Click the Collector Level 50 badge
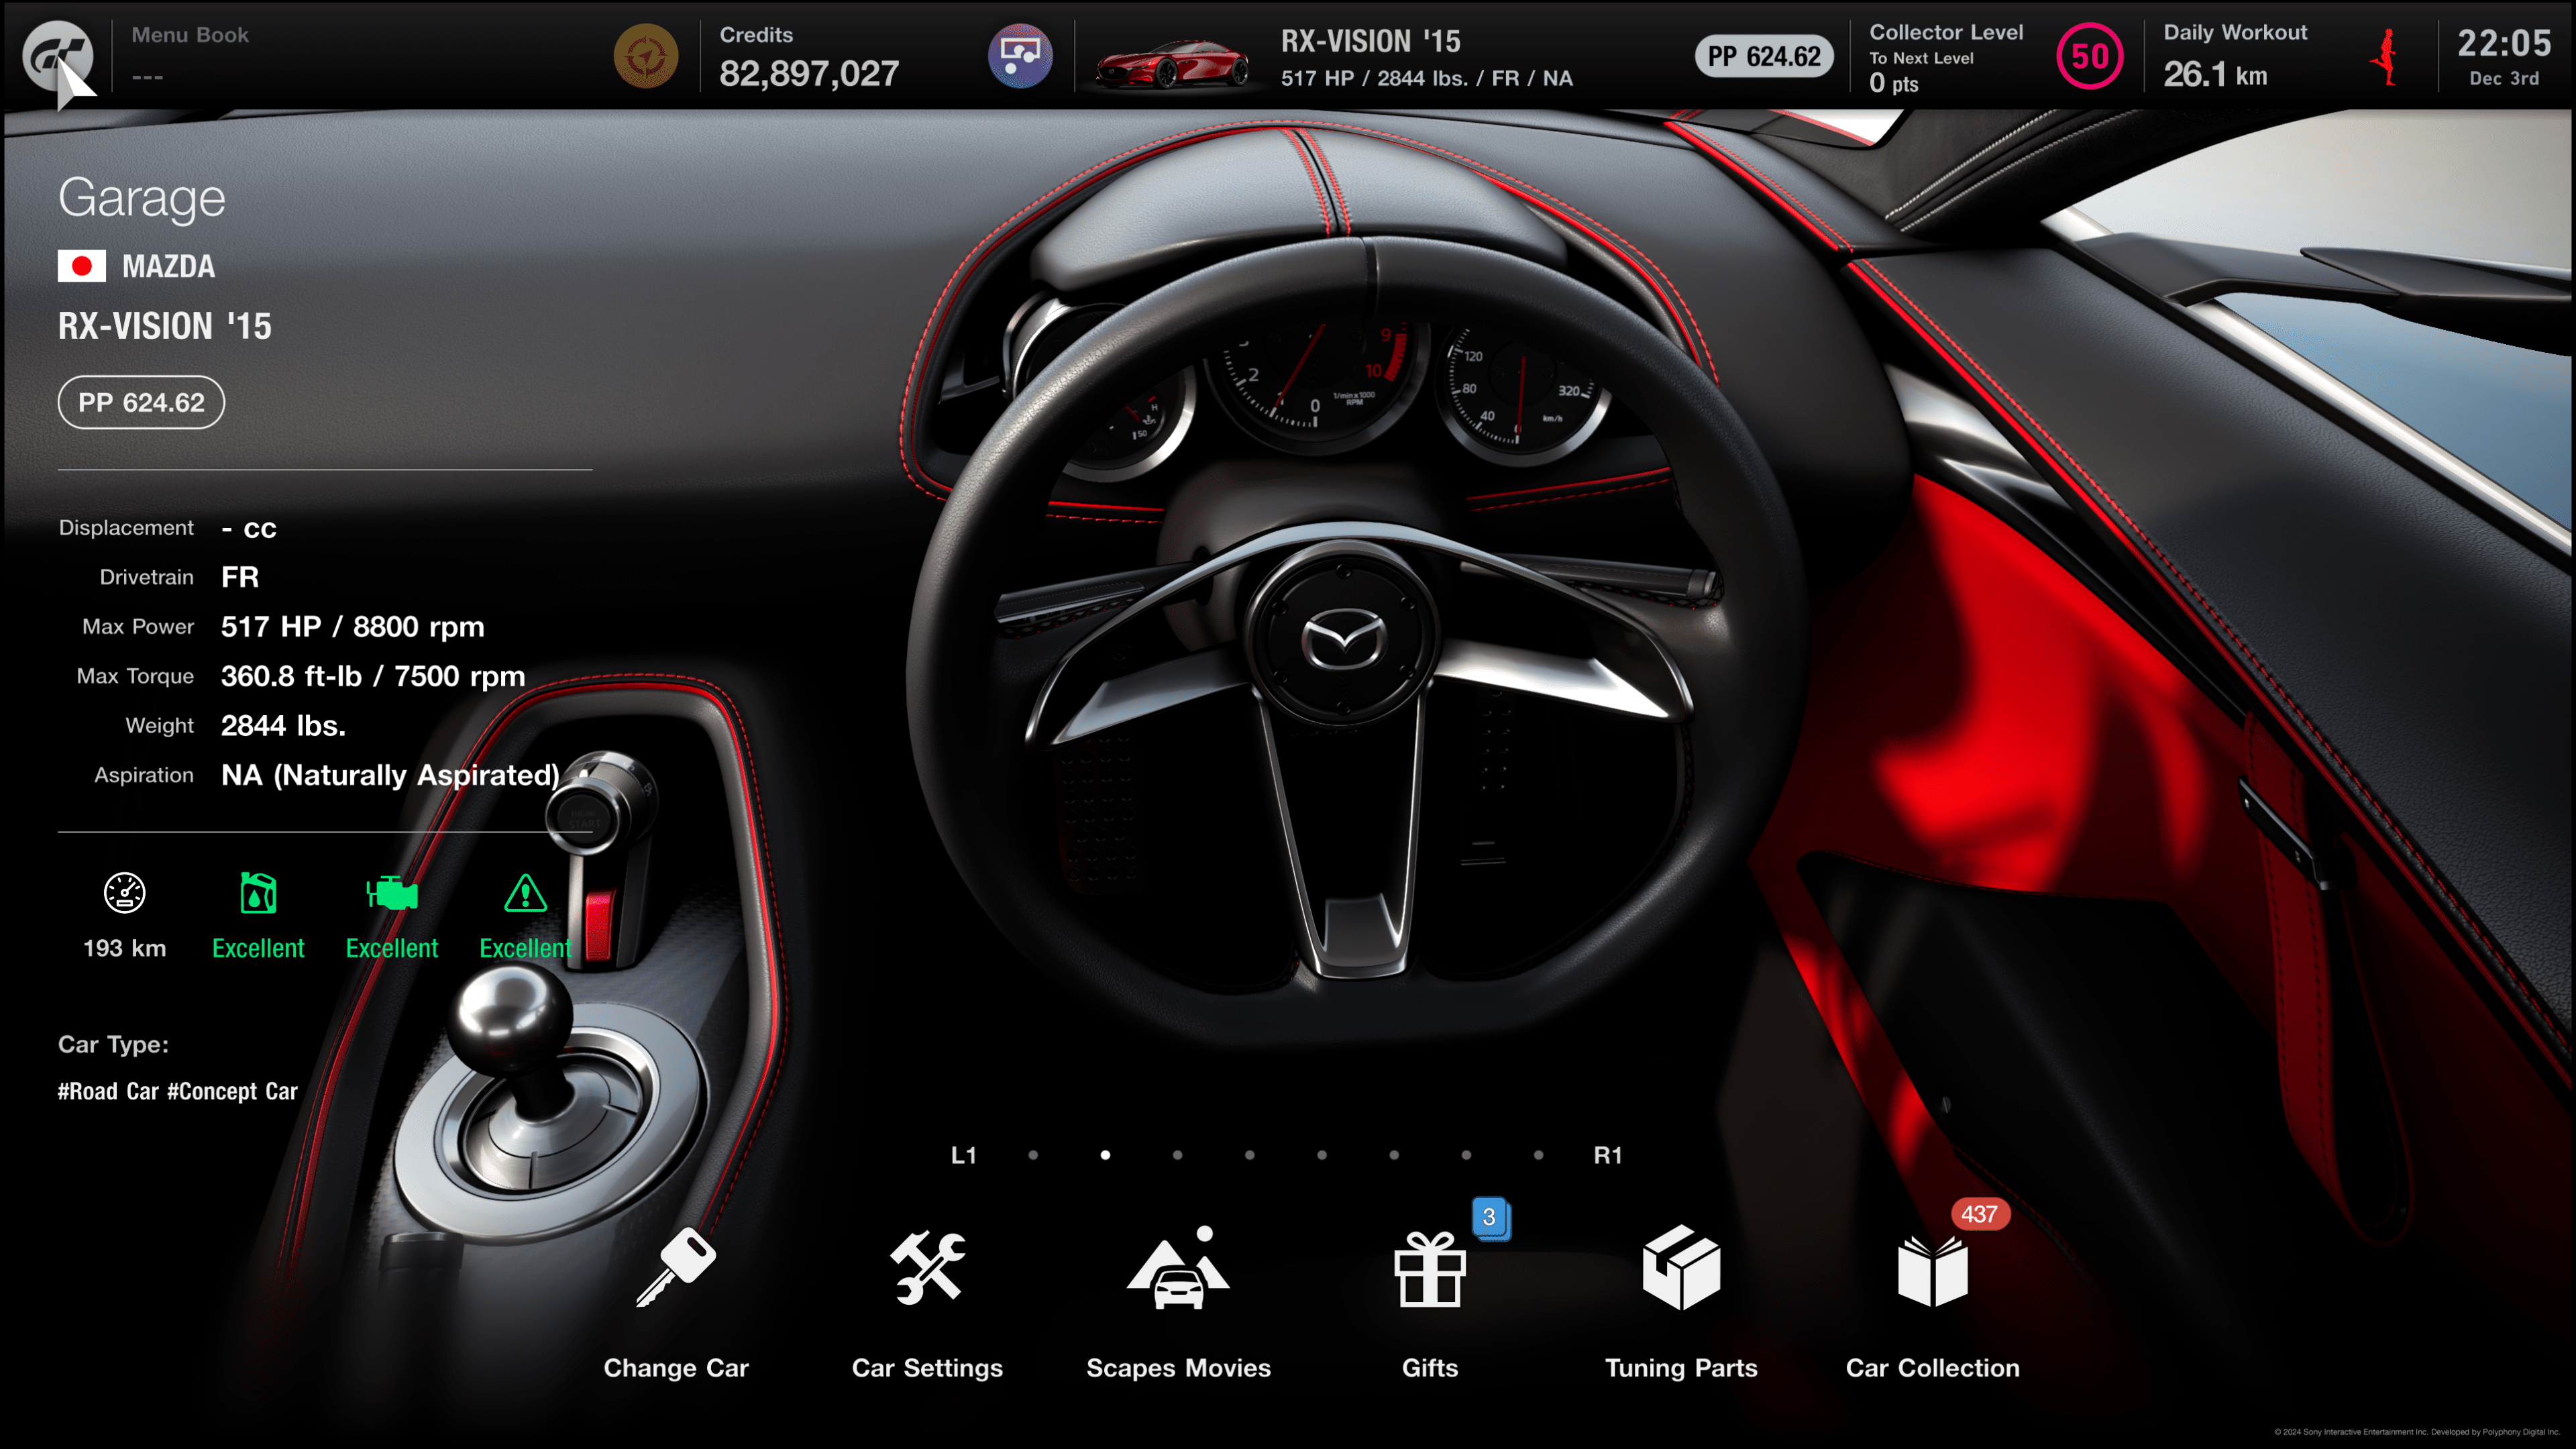The width and height of the screenshot is (2576, 1449). pos(2089,56)
